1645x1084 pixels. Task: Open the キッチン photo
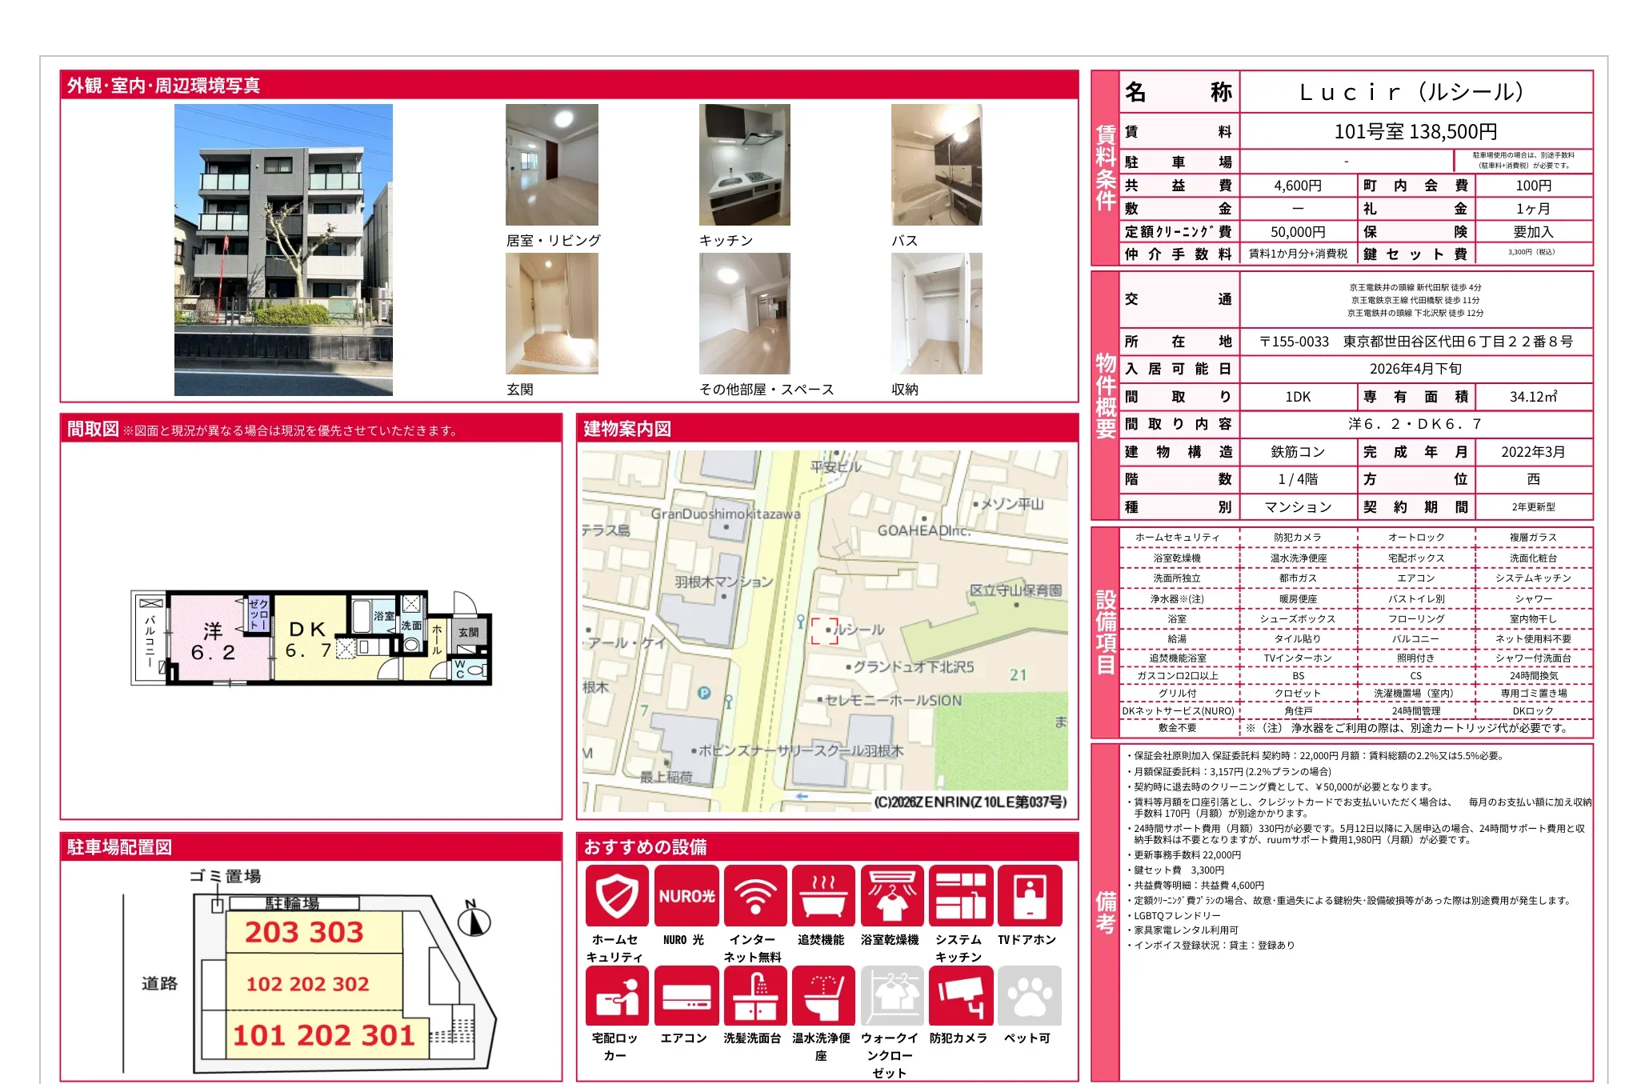point(744,165)
